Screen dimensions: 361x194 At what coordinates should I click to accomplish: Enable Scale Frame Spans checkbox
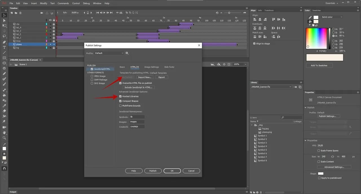[319, 151]
